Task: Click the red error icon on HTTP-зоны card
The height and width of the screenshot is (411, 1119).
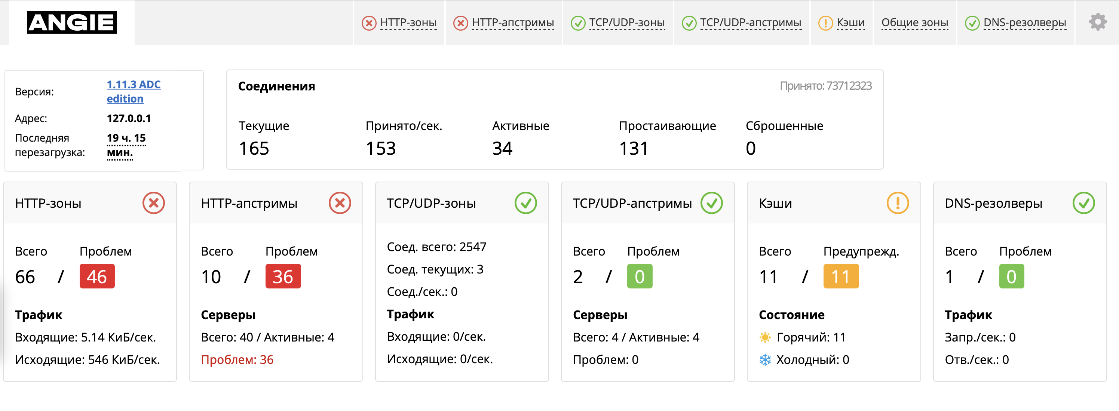Action: tap(154, 203)
